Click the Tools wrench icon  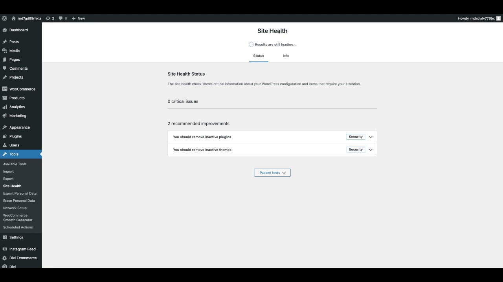point(5,154)
